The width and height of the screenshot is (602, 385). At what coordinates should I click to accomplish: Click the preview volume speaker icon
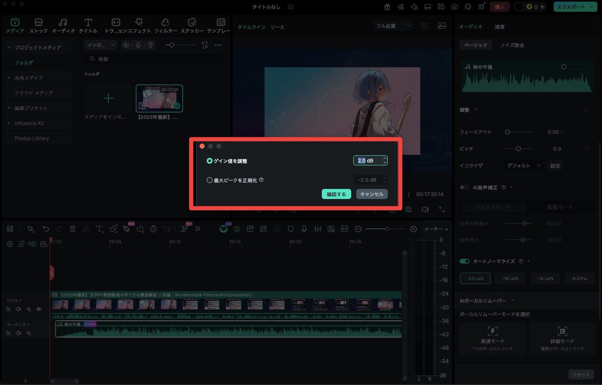(x=425, y=209)
